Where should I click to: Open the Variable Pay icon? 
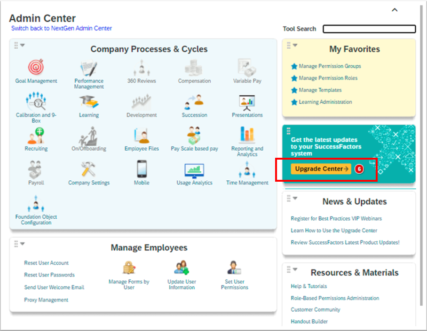pyautogui.click(x=247, y=68)
